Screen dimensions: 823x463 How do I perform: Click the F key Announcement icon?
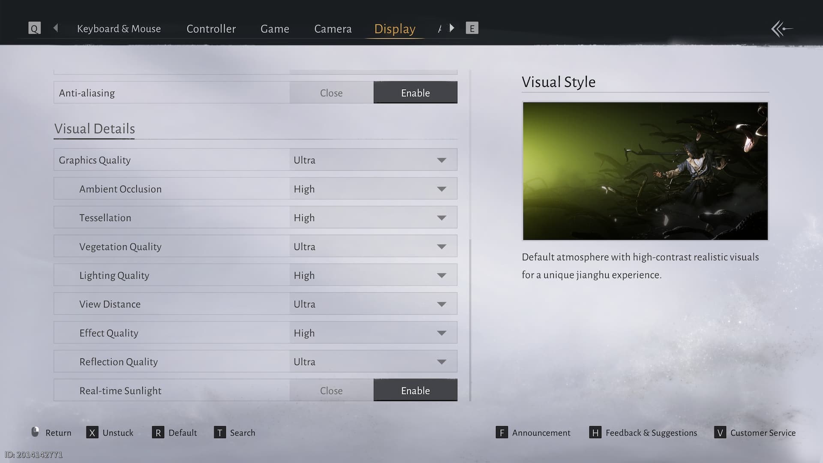[x=502, y=433]
